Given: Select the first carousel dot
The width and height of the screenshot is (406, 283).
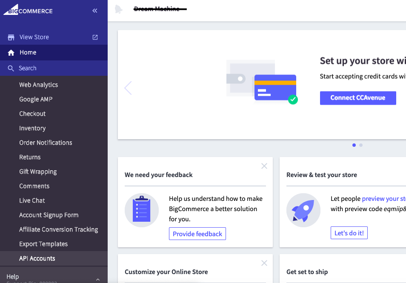Looking at the screenshot, I should [354, 145].
